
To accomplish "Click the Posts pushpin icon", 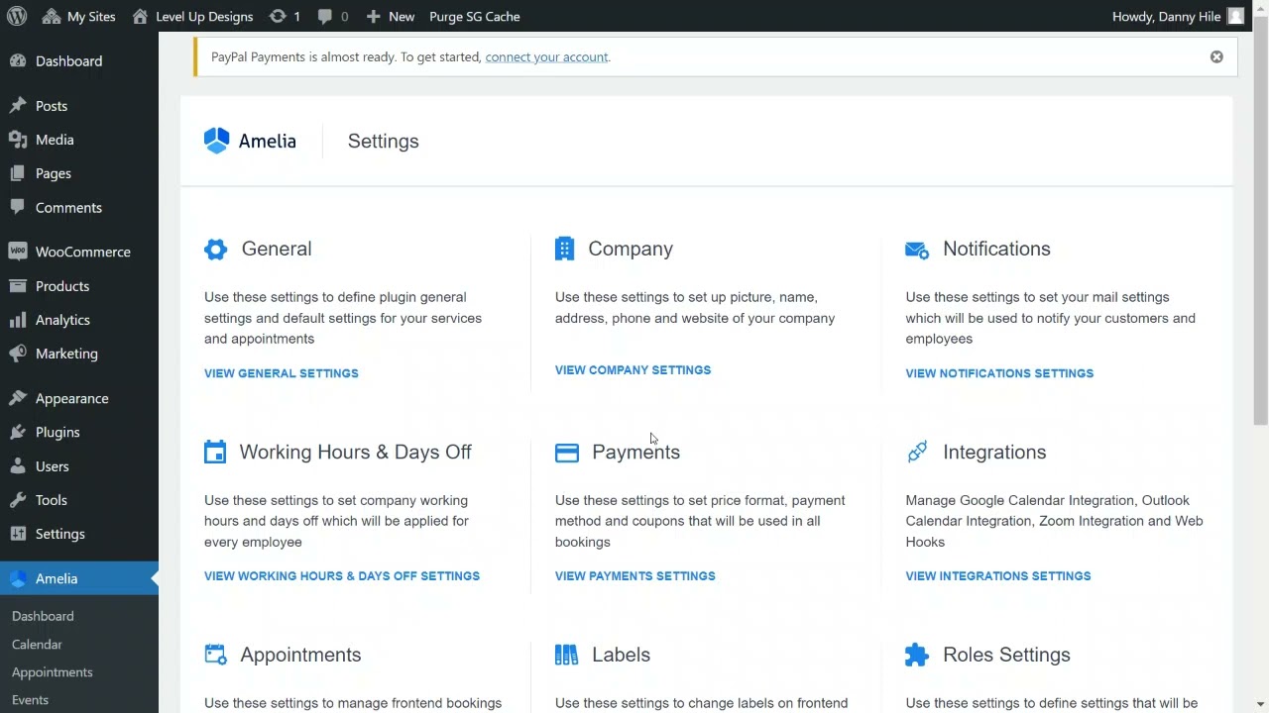I will click(x=18, y=106).
